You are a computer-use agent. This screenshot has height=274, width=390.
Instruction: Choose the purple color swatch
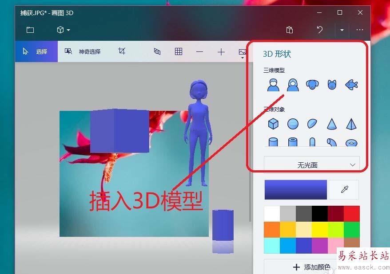click(x=320, y=246)
